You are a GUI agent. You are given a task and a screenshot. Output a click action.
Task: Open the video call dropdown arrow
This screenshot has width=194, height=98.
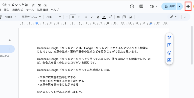(156, 7)
